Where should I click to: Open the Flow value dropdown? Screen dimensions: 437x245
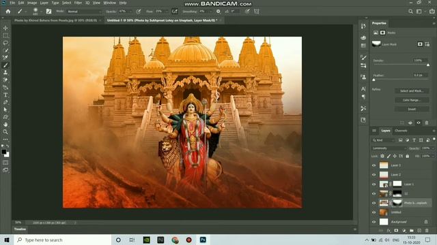click(166, 12)
